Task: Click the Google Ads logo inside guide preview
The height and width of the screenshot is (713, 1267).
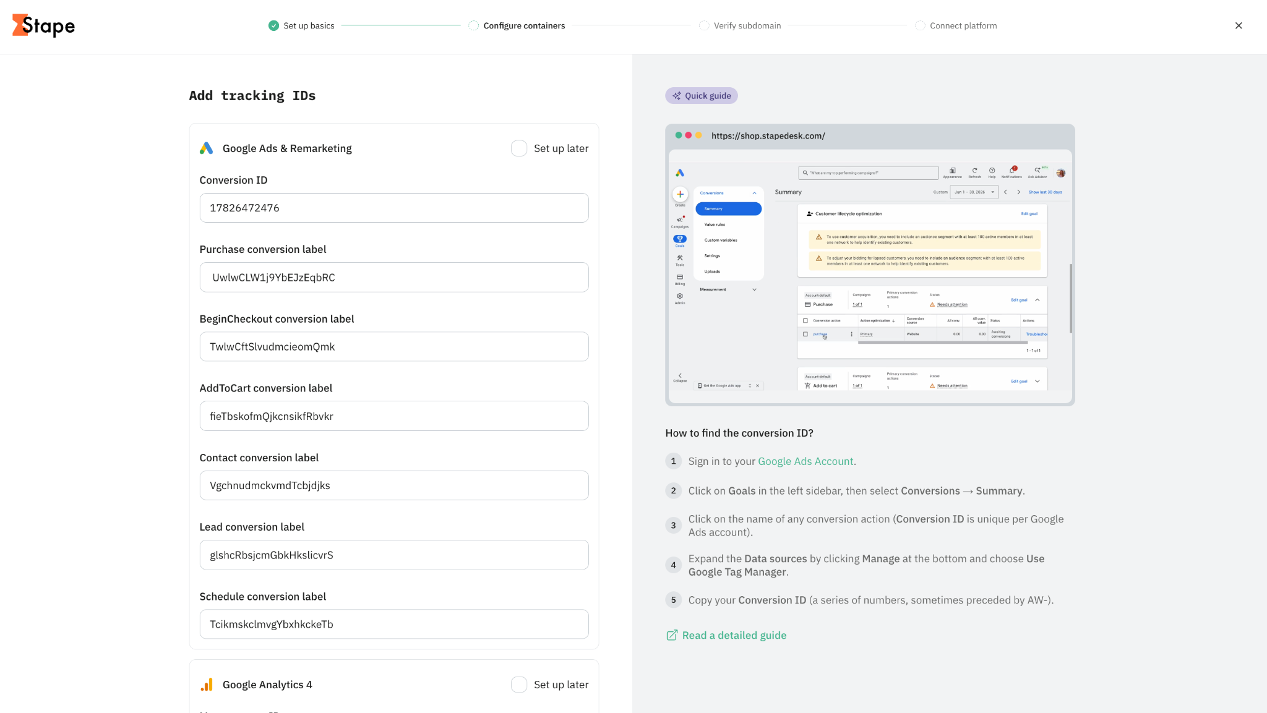Action: point(680,173)
